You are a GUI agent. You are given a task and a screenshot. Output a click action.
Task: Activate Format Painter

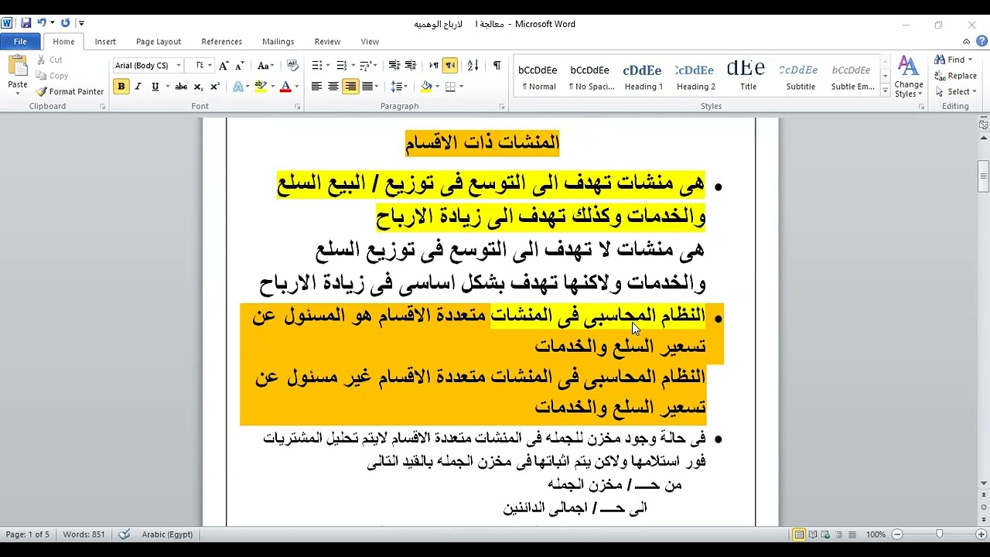[70, 91]
